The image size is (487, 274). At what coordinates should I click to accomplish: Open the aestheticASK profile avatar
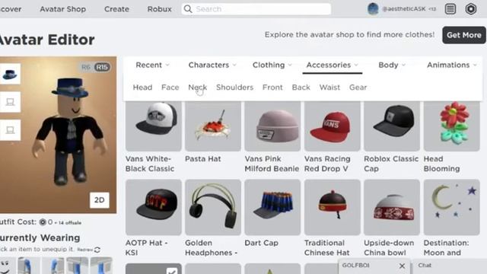[373, 9]
